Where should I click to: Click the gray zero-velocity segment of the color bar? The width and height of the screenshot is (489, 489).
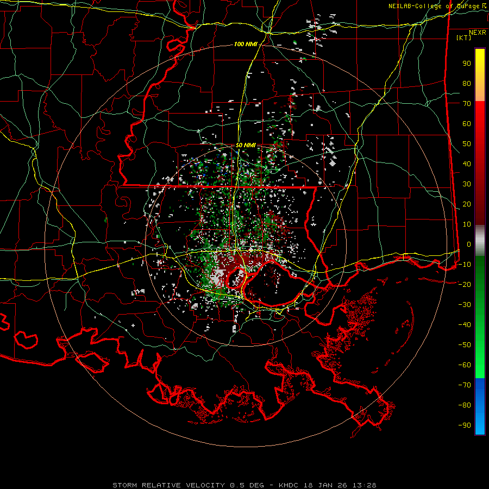480,241
